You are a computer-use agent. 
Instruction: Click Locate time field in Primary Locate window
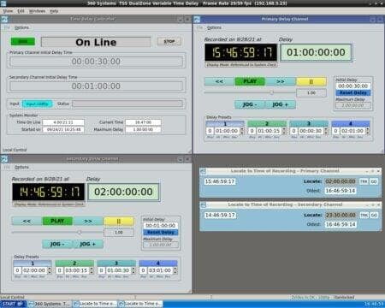coord(341,181)
